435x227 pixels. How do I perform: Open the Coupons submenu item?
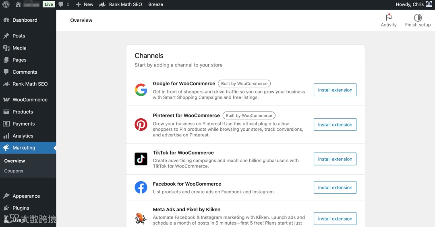click(x=14, y=171)
